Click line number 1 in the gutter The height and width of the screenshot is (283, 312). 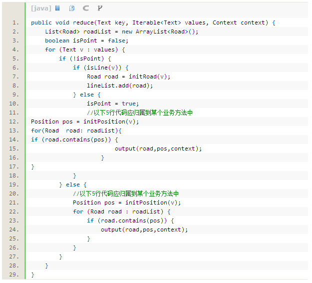pyautogui.click(x=16, y=22)
